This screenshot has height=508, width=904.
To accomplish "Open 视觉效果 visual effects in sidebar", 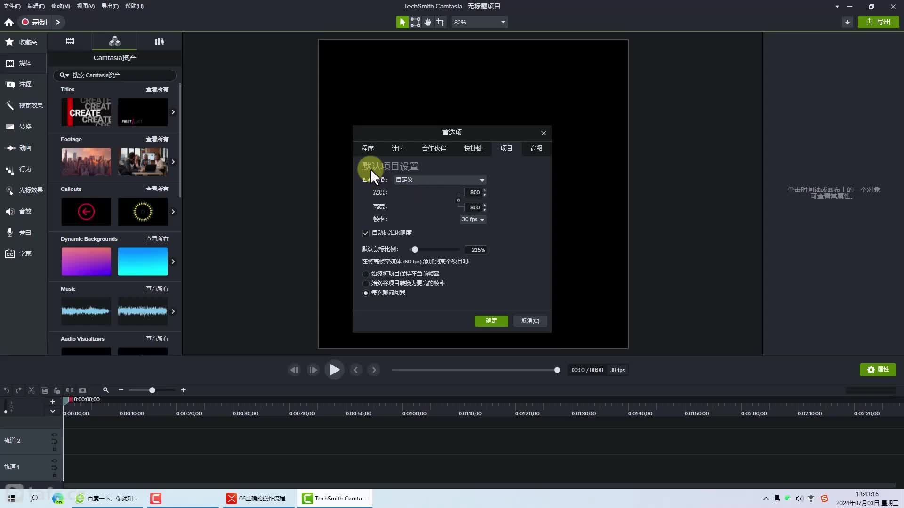I will (x=24, y=105).
